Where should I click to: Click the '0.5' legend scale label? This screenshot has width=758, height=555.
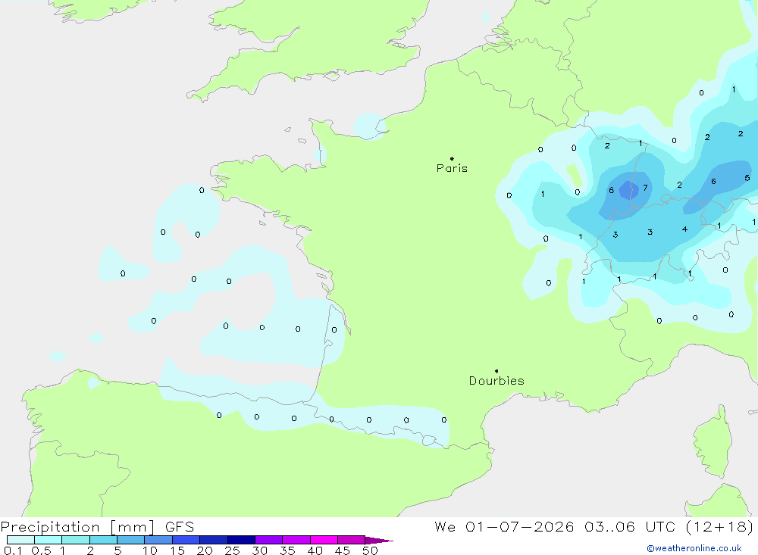(x=41, y=550)
